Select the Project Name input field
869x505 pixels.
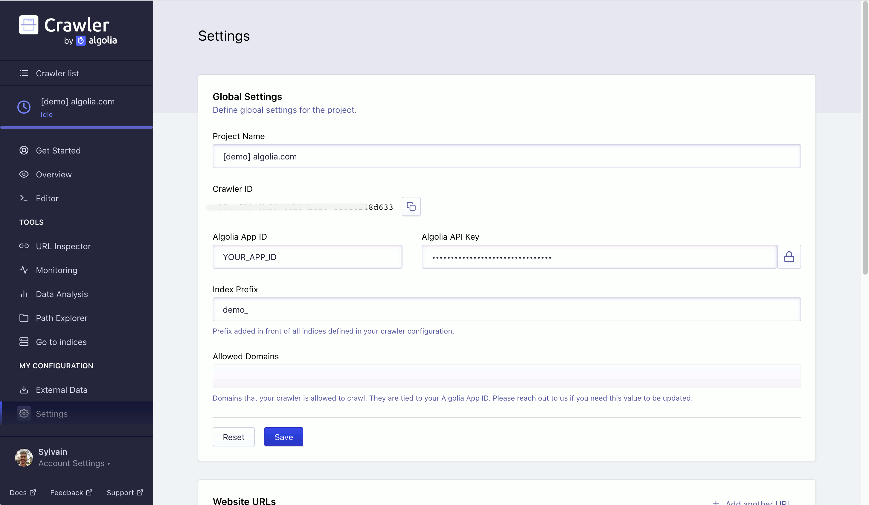pos(507,156)
